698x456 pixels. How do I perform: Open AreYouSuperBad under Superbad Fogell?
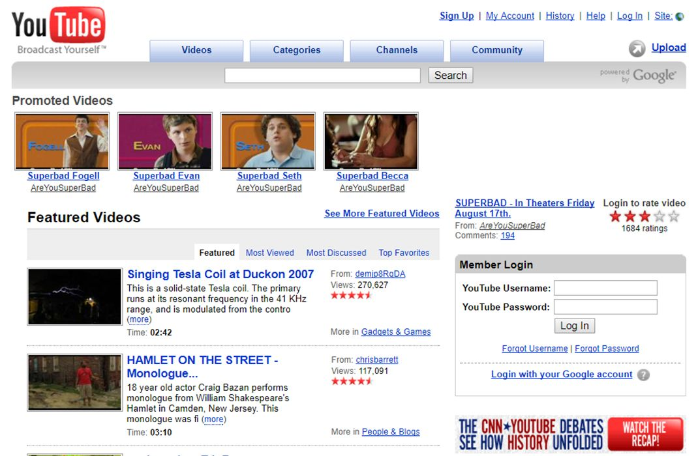(x=63, y=188)
